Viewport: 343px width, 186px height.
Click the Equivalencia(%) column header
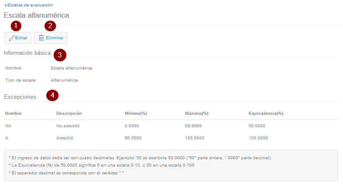coord(265,113)
